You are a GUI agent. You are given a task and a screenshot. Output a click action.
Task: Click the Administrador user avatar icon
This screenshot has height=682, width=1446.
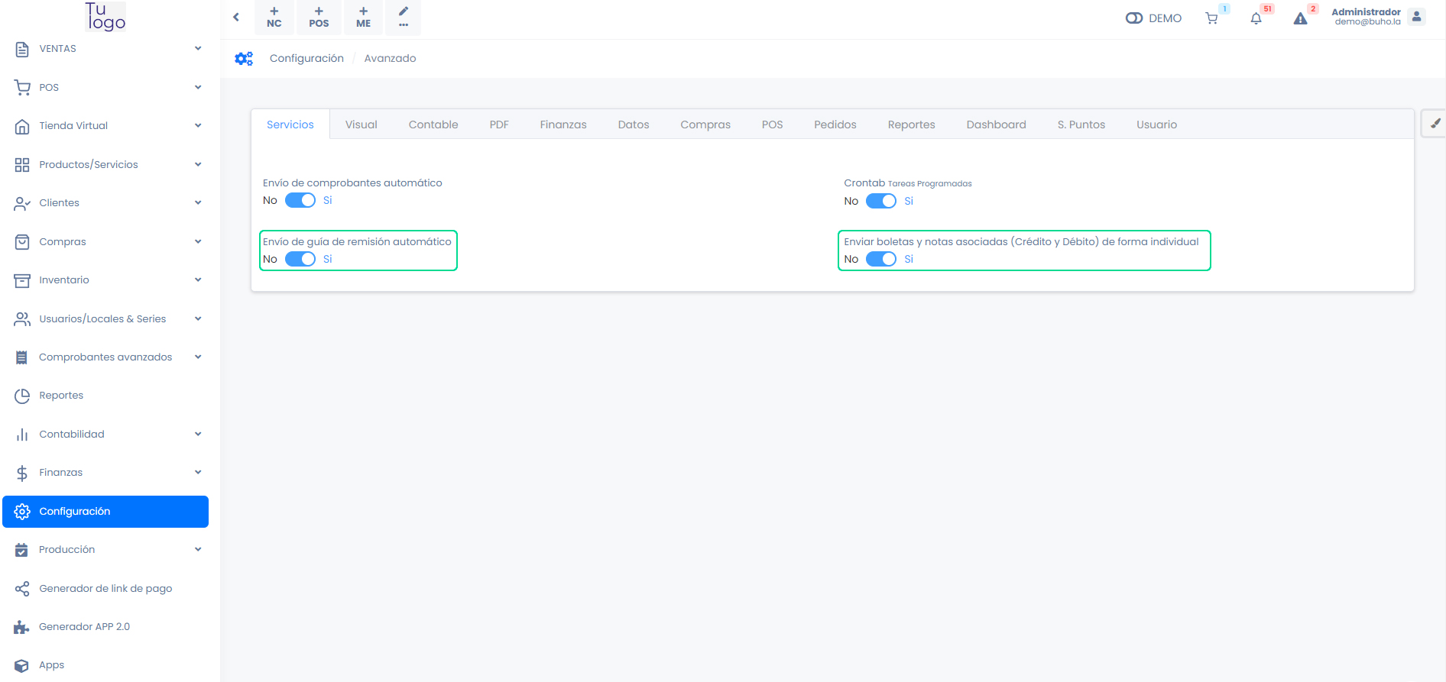click(x=1416, y=17)
